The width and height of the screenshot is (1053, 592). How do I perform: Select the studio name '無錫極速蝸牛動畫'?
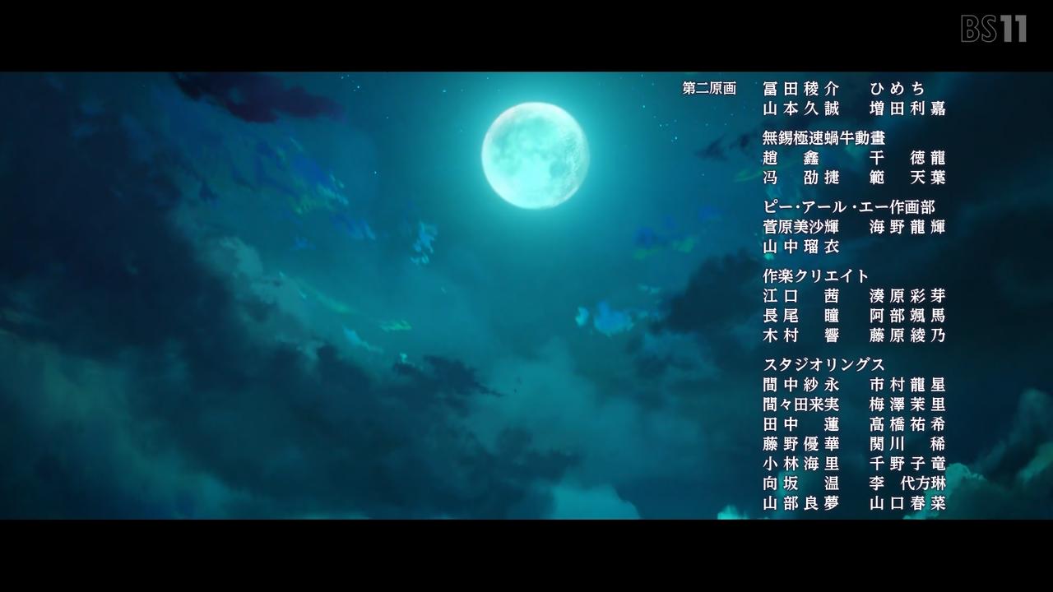(x=823, y=138)
